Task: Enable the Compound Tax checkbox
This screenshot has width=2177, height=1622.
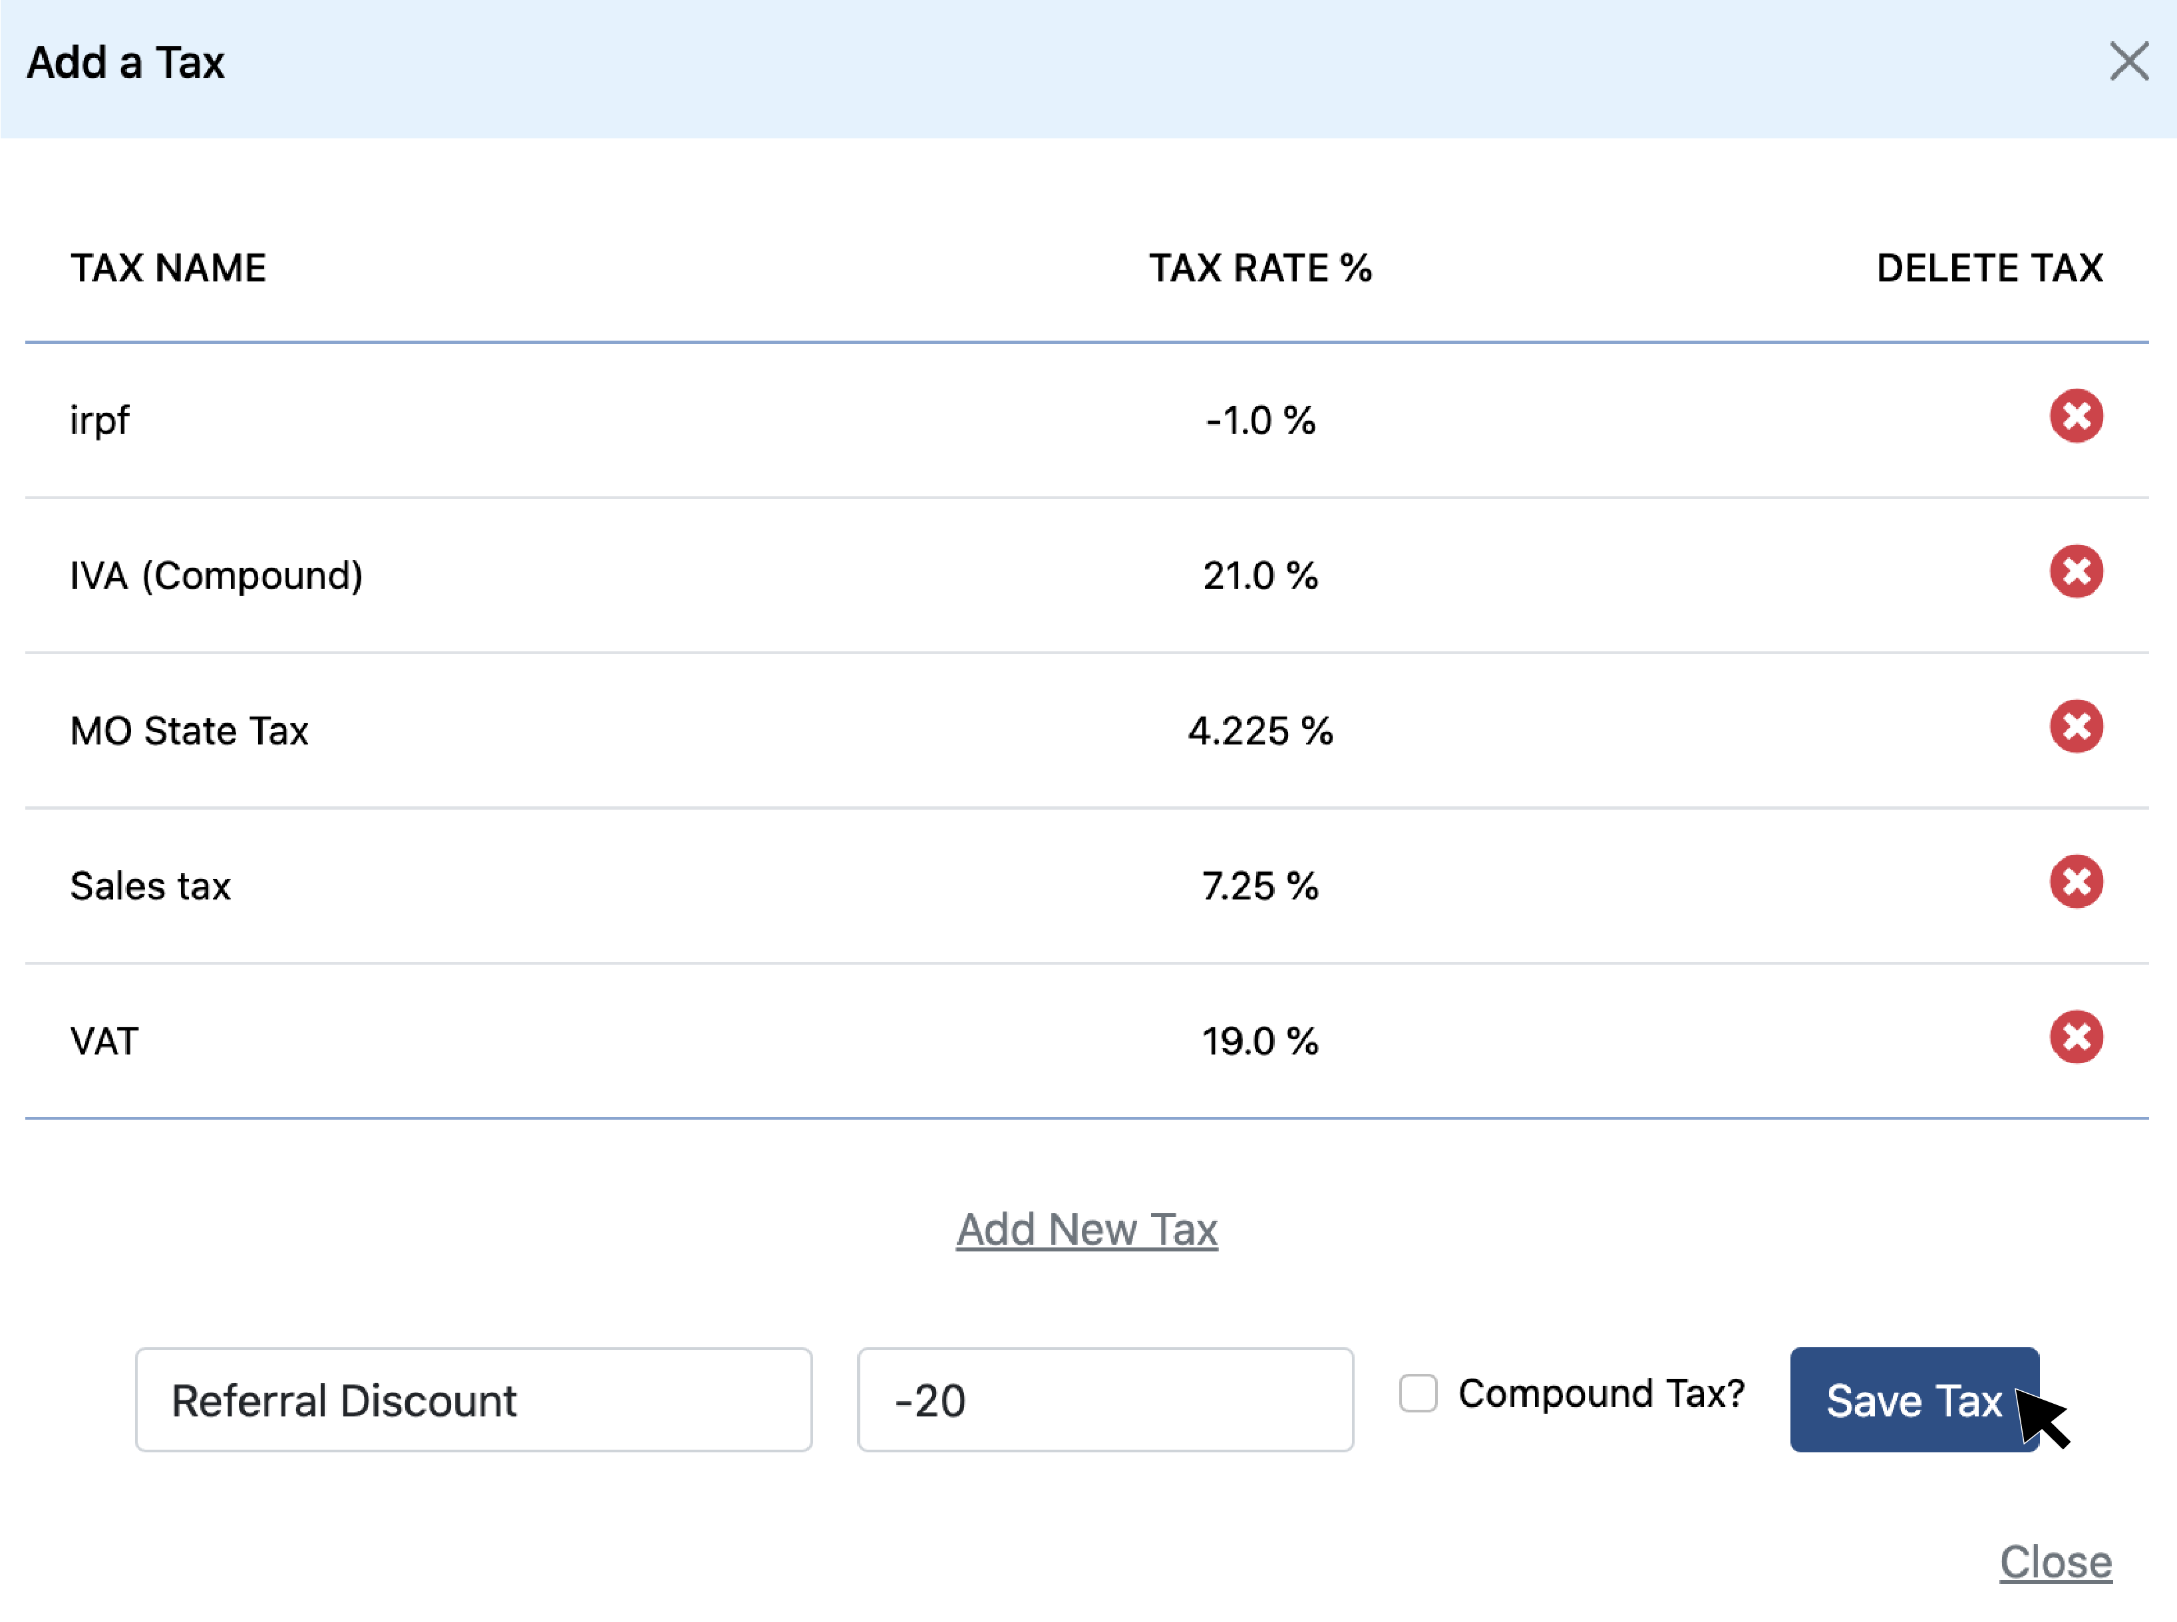Action: click(1418, 1393)
